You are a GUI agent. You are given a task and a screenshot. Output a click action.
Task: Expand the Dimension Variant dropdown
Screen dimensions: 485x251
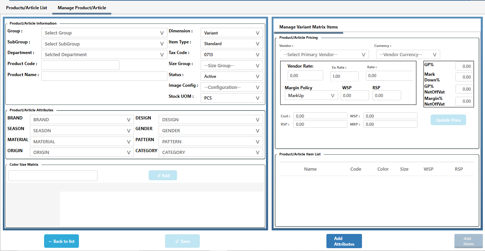point(231,33)
